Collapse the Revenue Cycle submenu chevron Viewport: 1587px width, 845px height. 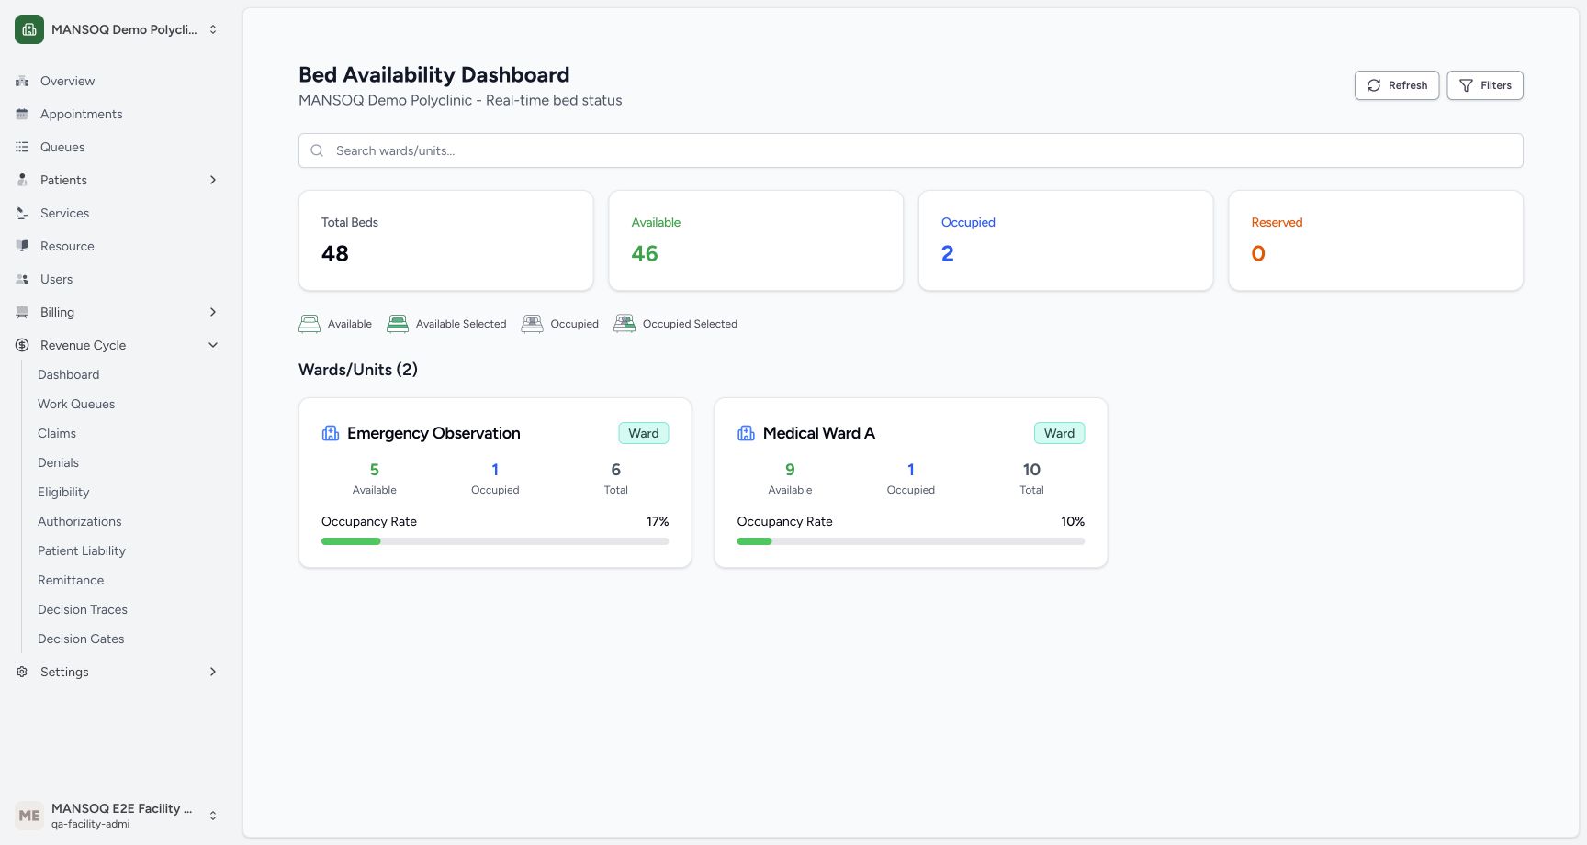pyautogui.click(x=213, y=345)
